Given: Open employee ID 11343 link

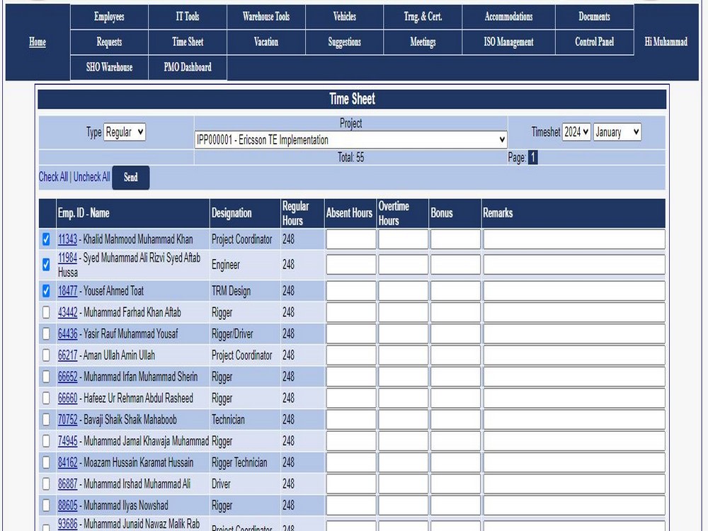Looking at the screenshot, I should [68, 239].
